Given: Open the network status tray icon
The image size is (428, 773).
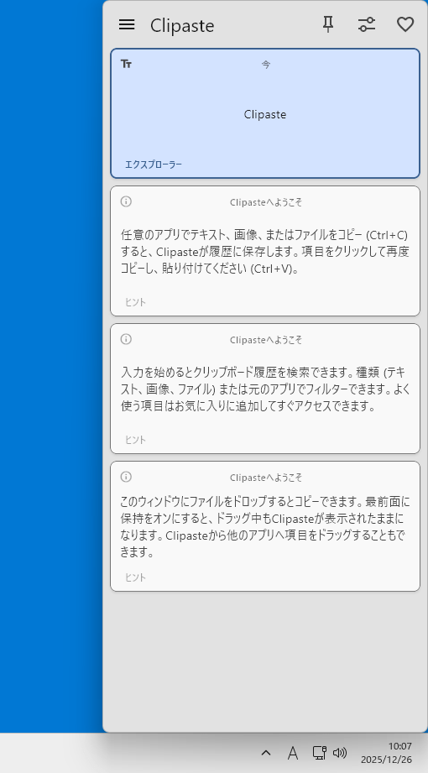Looking at the screenshot, I should pos(319,753).
